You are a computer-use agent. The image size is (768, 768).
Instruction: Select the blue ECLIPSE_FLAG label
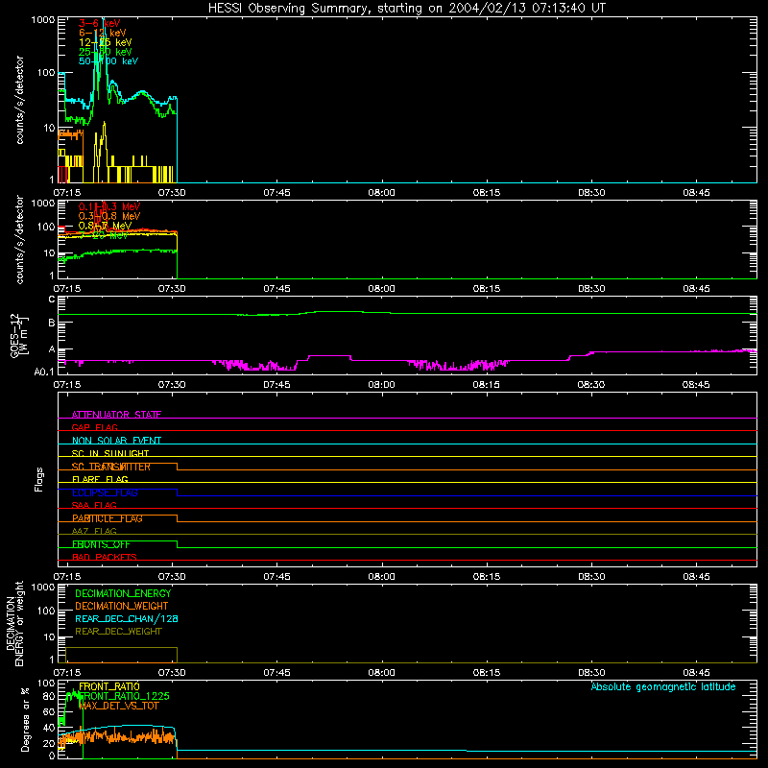[x=105, y=492]
